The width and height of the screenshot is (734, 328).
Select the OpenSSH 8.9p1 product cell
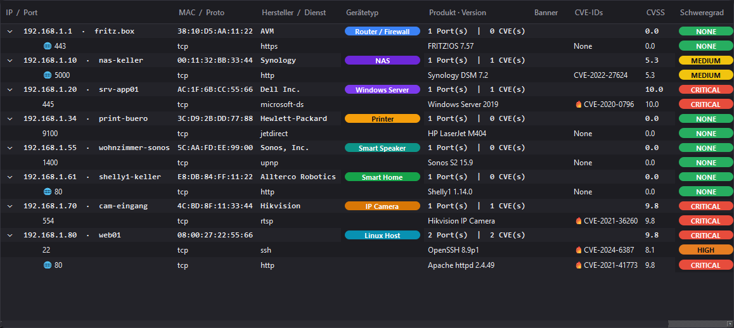coord(453,250)
